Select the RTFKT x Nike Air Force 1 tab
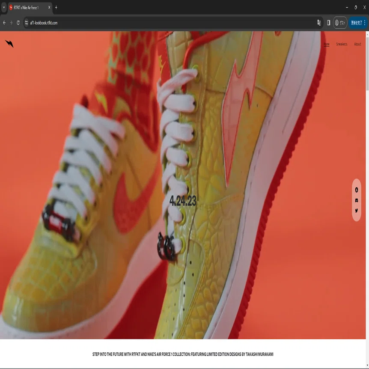 coord(30,8)
